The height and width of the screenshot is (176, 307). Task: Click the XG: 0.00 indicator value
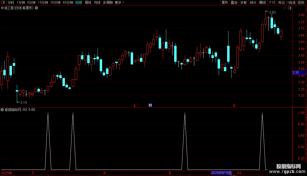(x=29, y=110)
